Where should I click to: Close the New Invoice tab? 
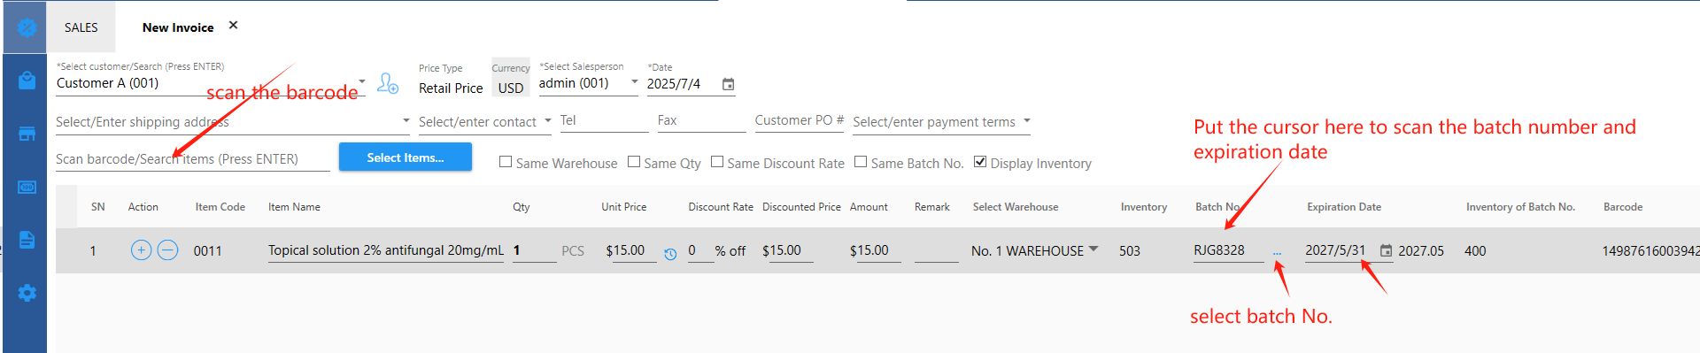[234, 26]
